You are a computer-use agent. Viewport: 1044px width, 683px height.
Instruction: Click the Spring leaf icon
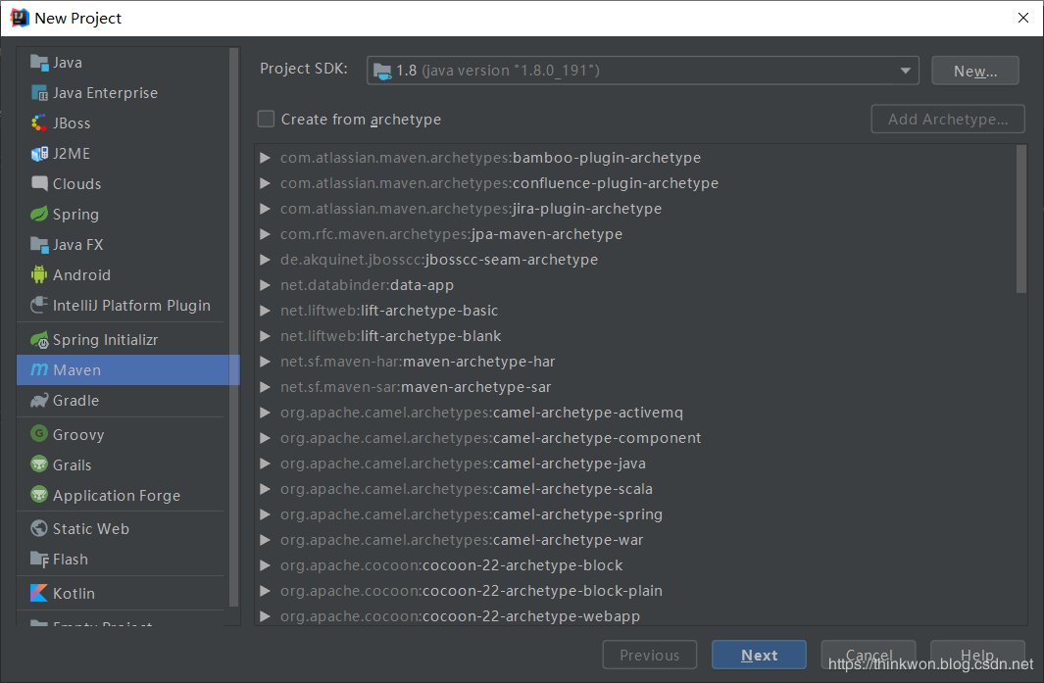tap(39, 215)
